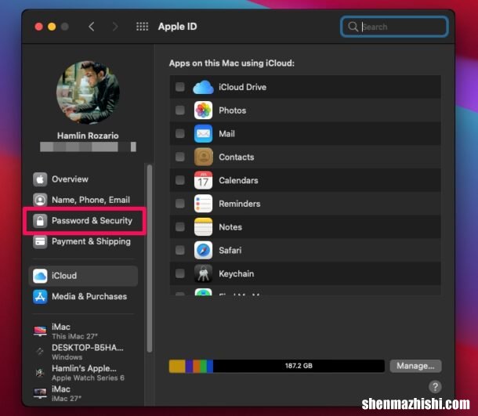Click the Password & Security lock icon
This screenshot has height=416, width=478.
40,221
